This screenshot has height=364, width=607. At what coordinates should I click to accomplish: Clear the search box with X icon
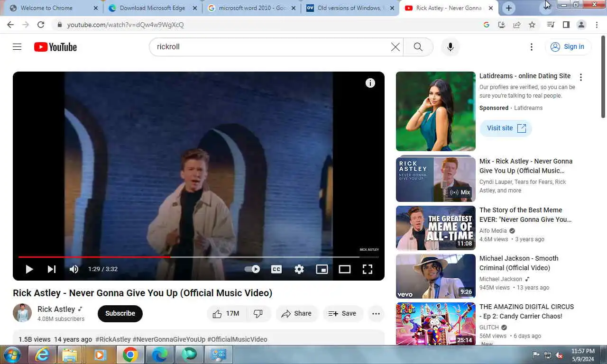click(x=395, y=47)
